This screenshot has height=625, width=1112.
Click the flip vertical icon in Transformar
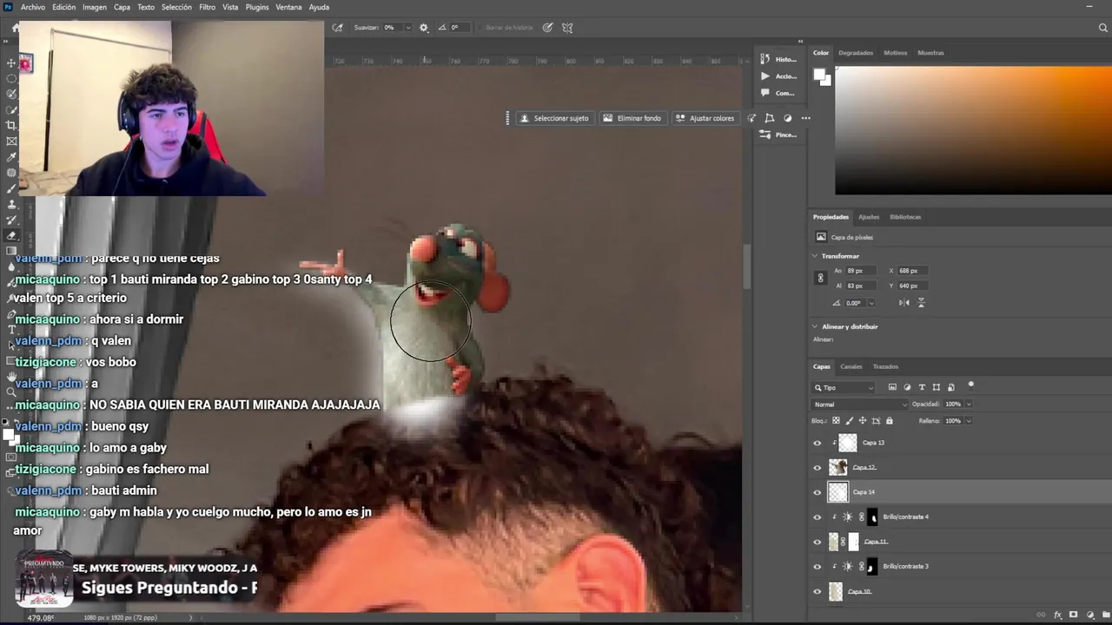pos(922,302)
